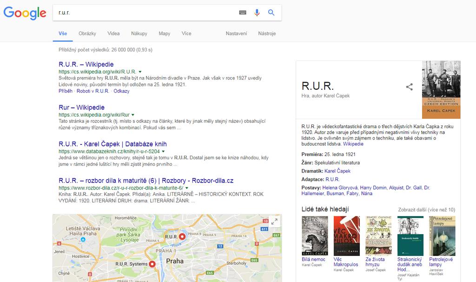Switch to the Obrázky tab
The height and width of the screenshot is (282, 476).
(87, 33)
